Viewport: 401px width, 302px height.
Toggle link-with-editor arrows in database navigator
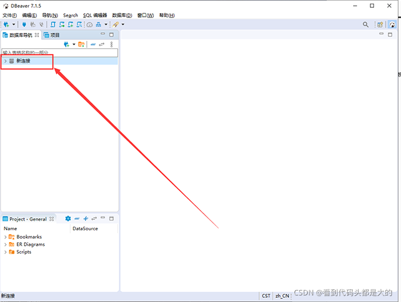point(102,44)
